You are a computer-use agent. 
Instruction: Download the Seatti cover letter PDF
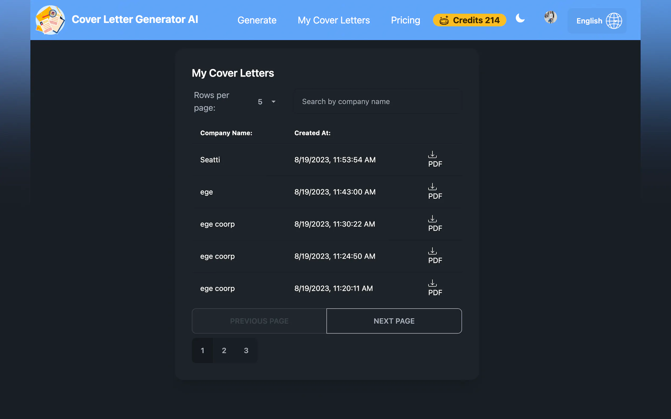coord(434,159)
